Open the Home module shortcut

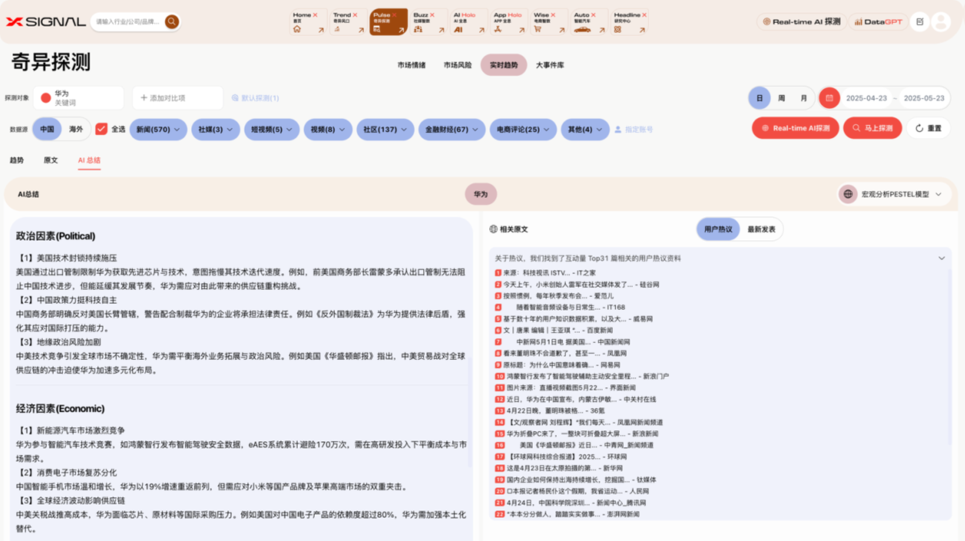click(308, 22)
